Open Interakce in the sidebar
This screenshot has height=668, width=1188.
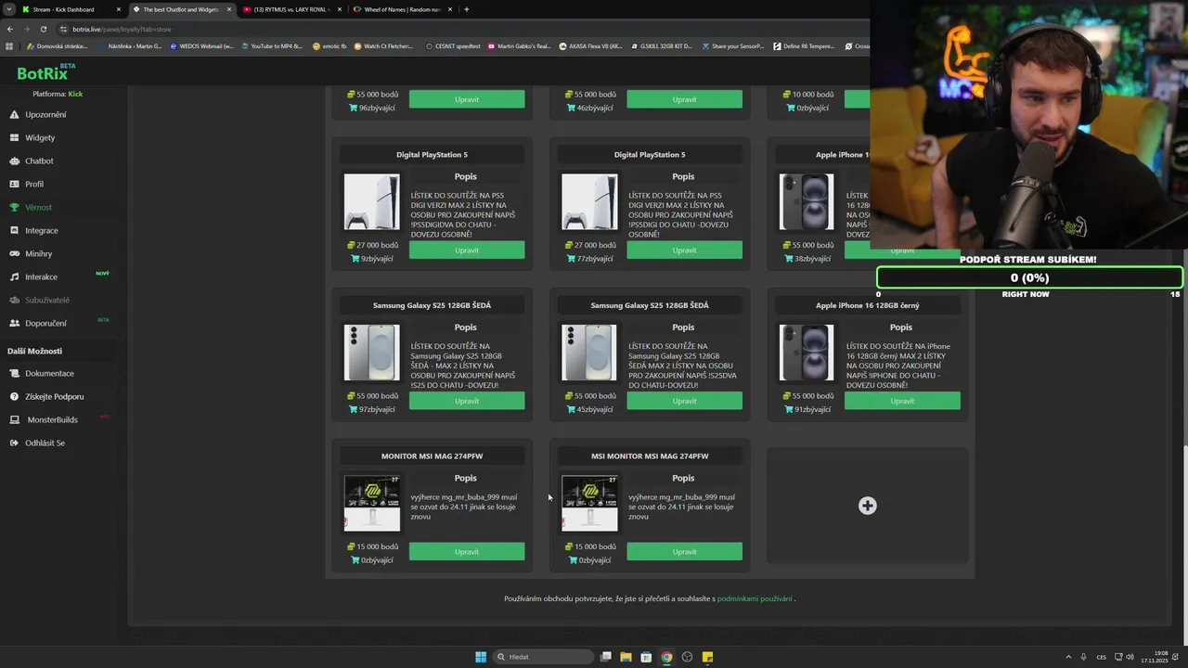pos(41,277)
